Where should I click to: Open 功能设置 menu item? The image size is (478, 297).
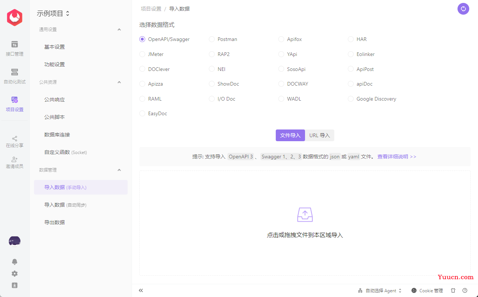pos(80,64)
